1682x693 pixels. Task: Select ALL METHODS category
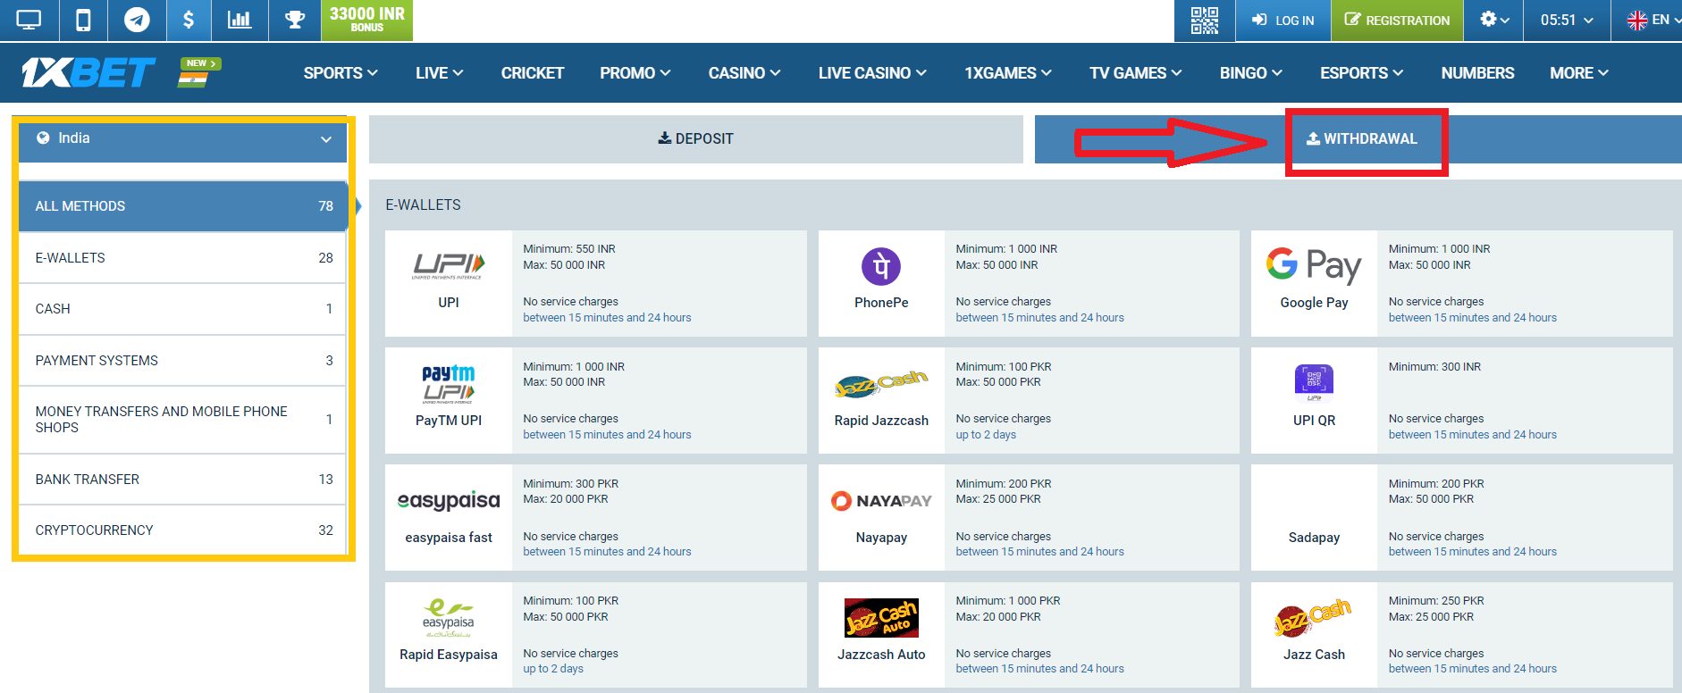coord(182,206)
